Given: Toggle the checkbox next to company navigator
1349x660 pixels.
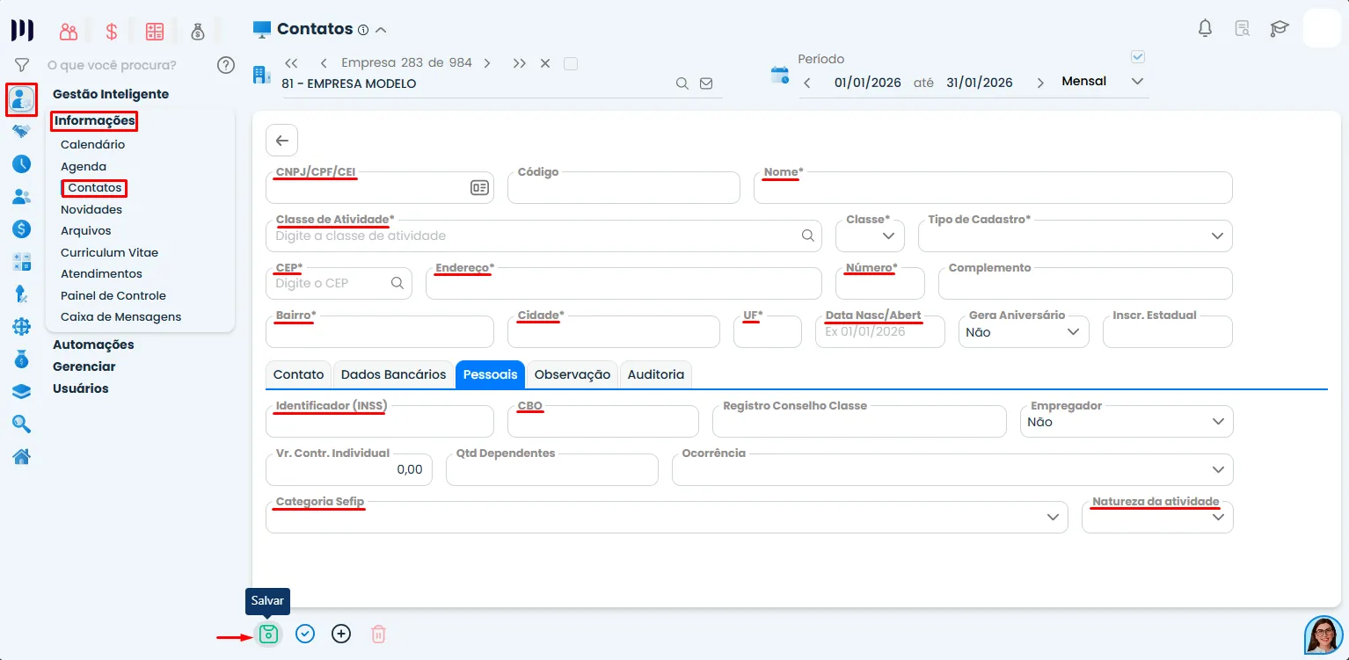Looking at the screenshot, I should [x=570, y=63].
